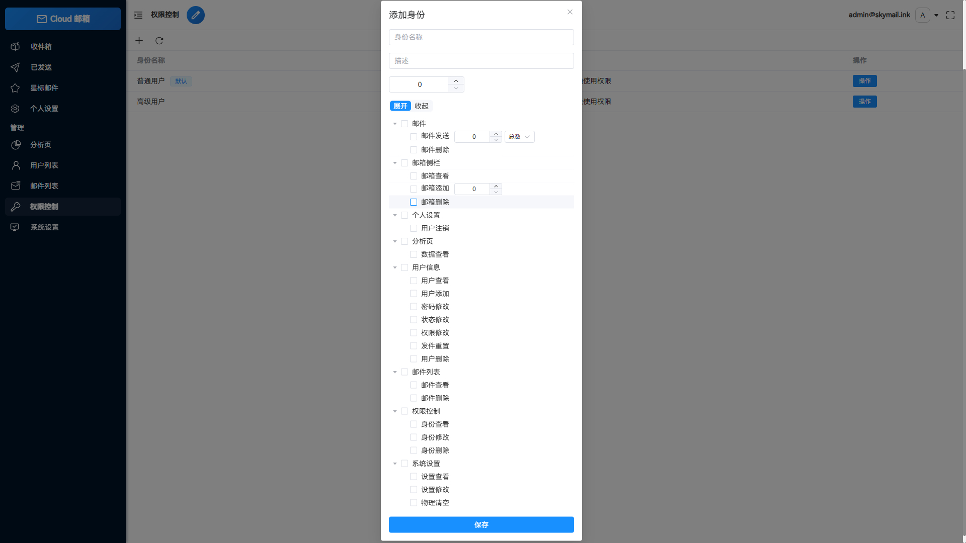Collapse the 邮件 permission group
Image resolution: width=966 pixels, height=543 pixels.
click(395, 123)
